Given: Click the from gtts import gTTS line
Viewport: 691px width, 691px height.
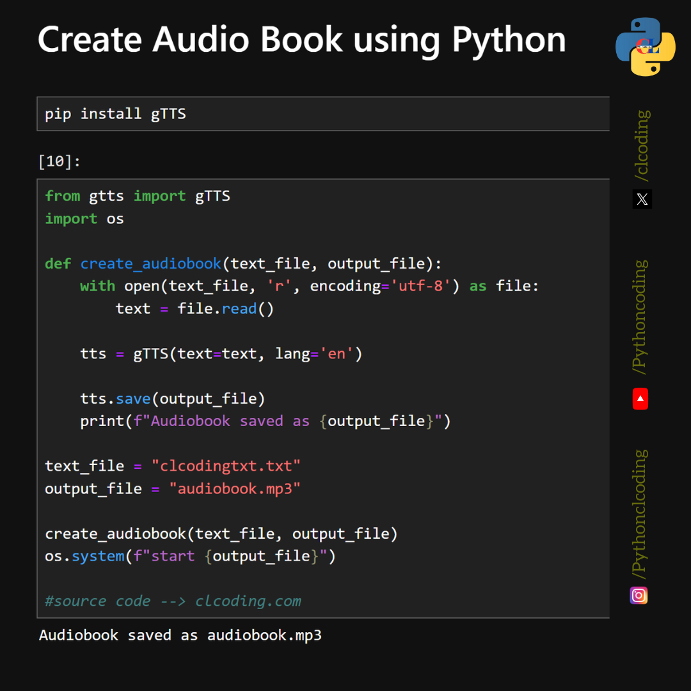Looking at the screenshot, I should coord(138,196).
